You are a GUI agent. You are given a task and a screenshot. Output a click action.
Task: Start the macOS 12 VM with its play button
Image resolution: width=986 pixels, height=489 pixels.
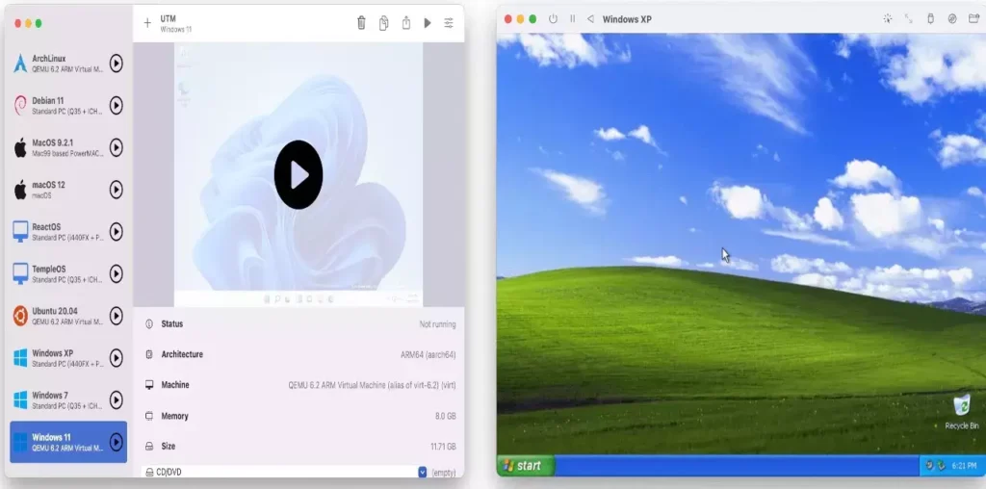click(x=116, y=190)
